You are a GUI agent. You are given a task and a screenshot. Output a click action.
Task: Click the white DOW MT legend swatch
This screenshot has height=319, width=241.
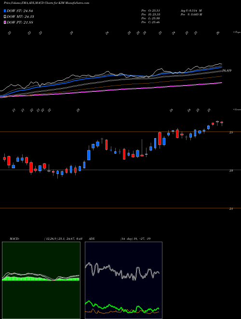(x=5, y=17)
